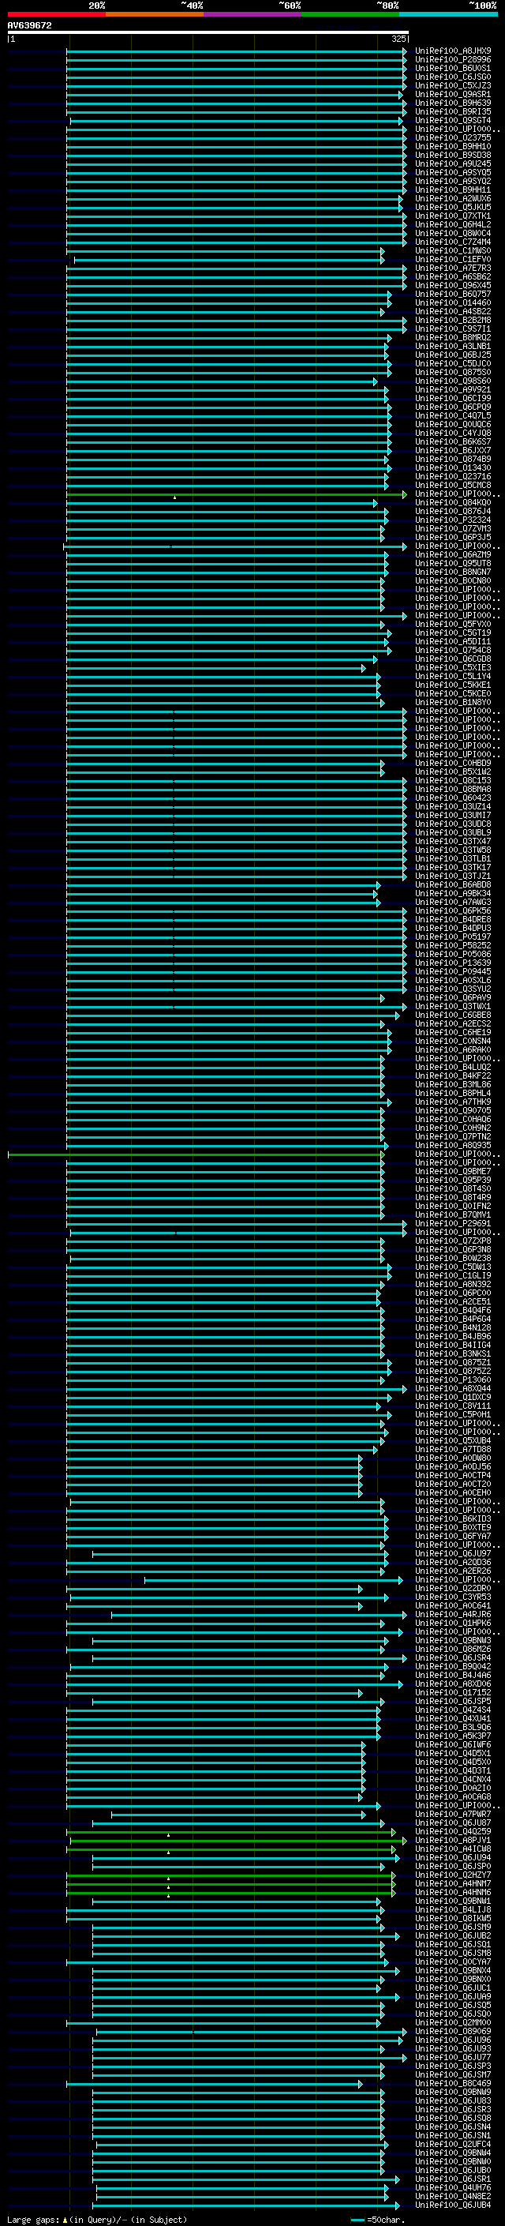Image resolution: width=505 pixels, height=2226 pixels.
Task: Select hit UniRef100_P13639
Action: (453, 963)
